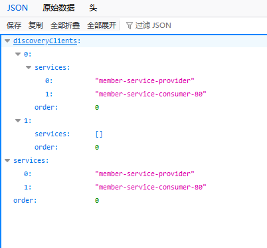Viewport: 267px width, 248px height.
Task: Select the empty services array value
Action: 99,134
